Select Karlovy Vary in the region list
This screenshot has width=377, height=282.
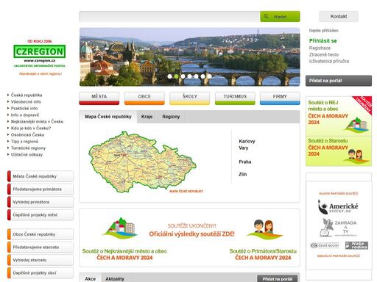tap(247, 145)
